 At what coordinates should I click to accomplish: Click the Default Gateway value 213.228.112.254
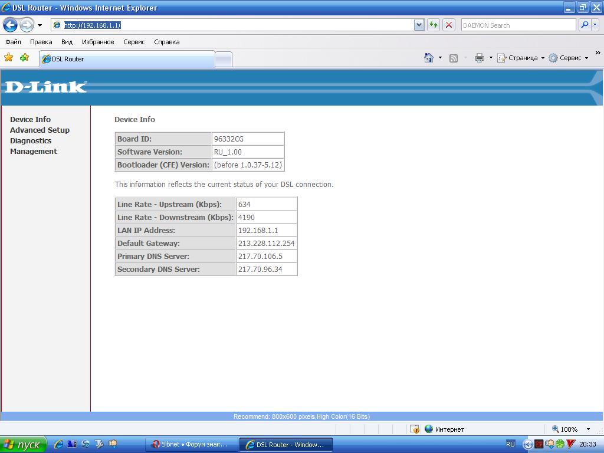[x=267, y=244]
